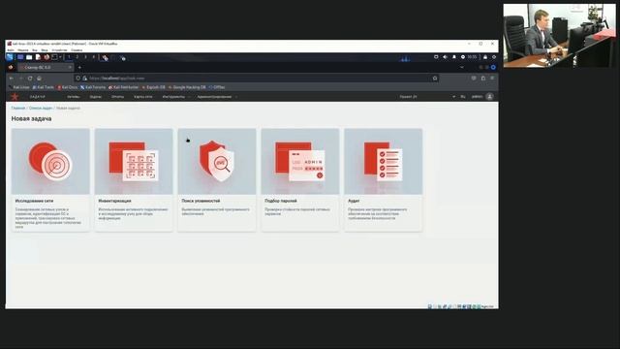This screenshot has width=620, height=349.
Task: Open VirtualBox Устройства menu
Action: 59,50
